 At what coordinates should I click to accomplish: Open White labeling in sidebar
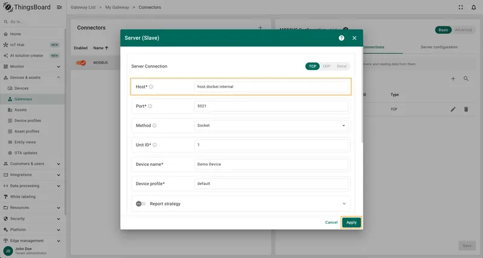pyautogui.click(x=33, y=197)
